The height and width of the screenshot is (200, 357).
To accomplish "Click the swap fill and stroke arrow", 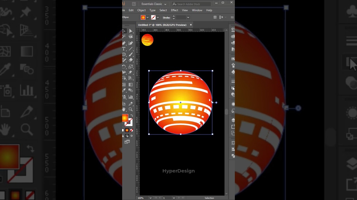I will tap(132, 116).
